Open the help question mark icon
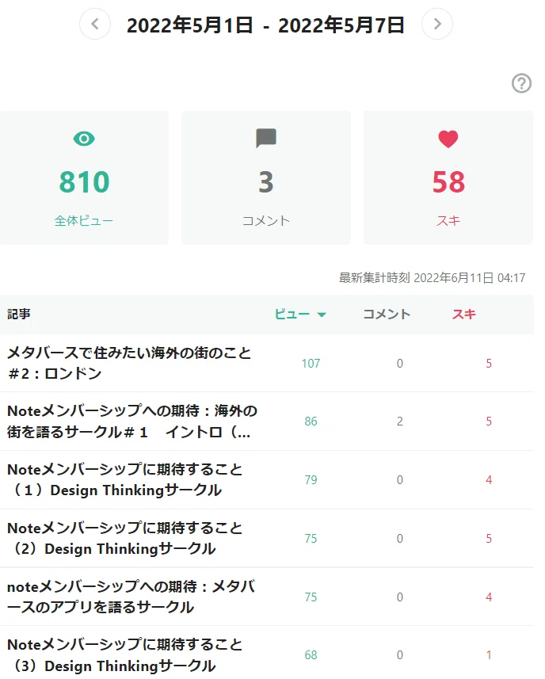Viewport: 545px width, 679px height. click(x=521, y=83)
